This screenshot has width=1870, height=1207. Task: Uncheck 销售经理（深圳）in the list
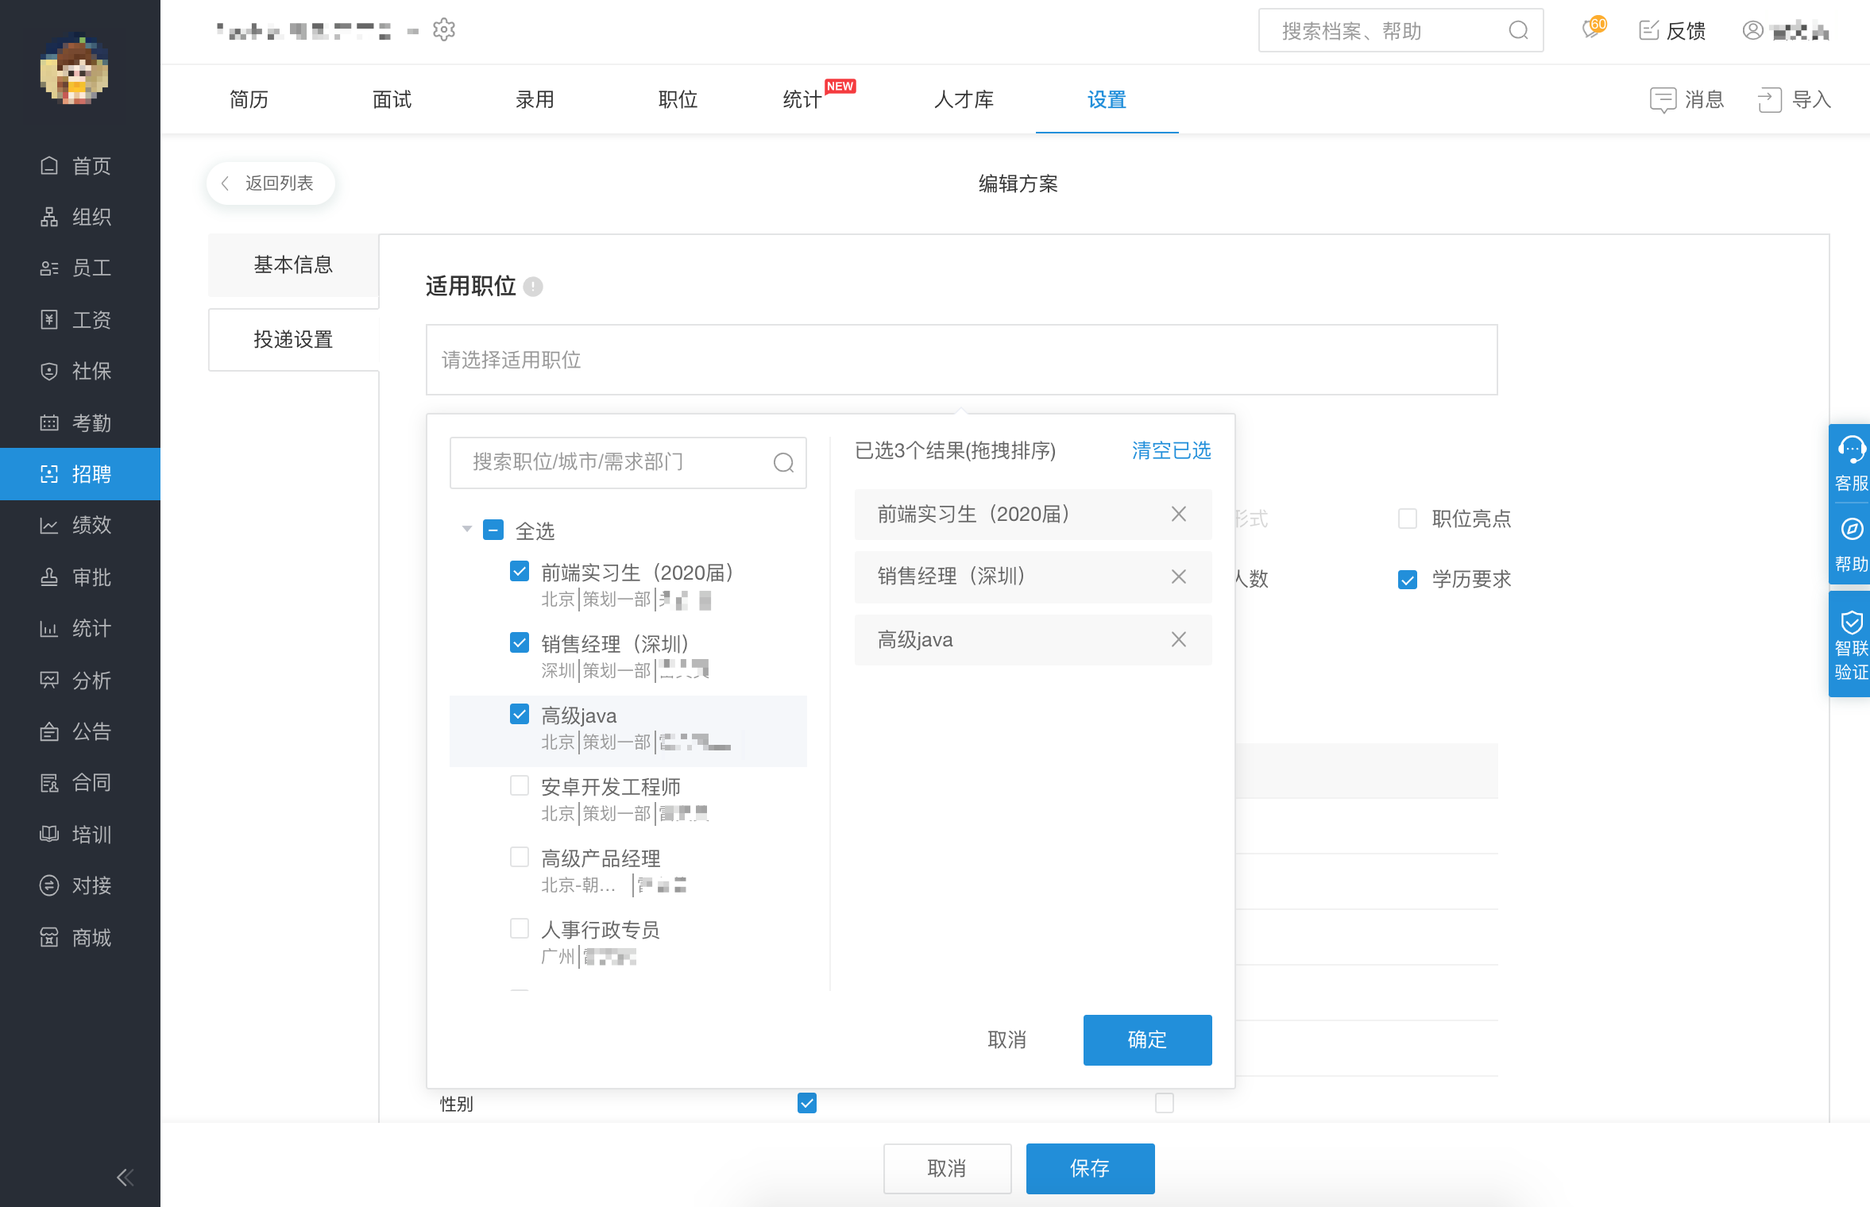(520, 643)
